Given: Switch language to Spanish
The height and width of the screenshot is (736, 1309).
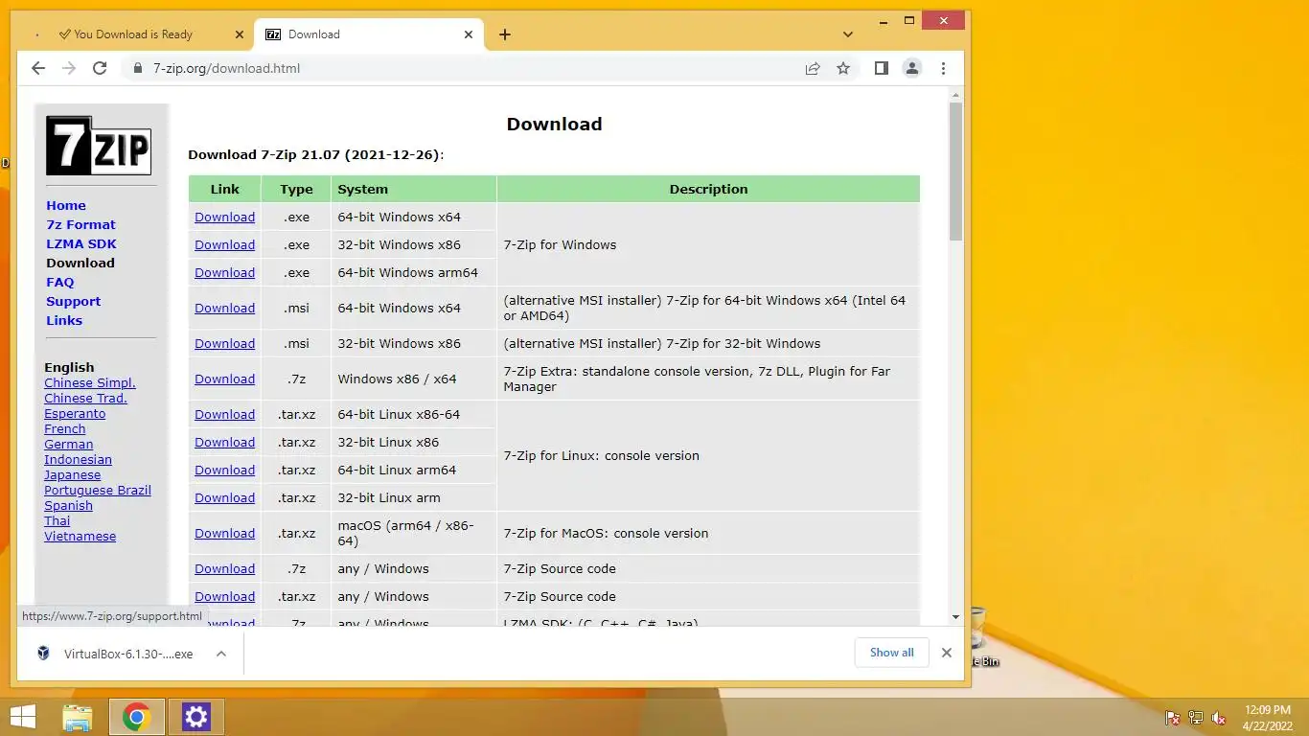Looking at the screenshot, I should pos(68,505).
